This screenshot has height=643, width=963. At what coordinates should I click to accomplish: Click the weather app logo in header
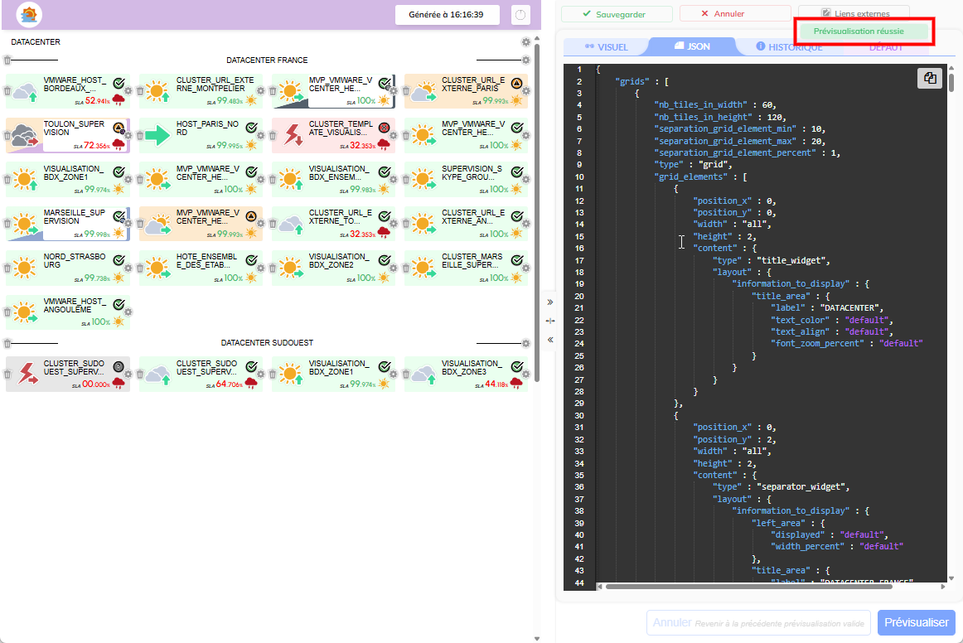coord(30,15)
